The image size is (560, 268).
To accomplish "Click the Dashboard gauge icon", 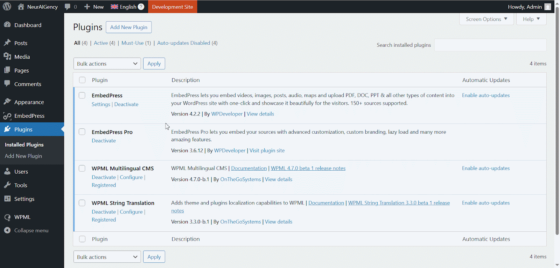I will [x=7, y=25].
